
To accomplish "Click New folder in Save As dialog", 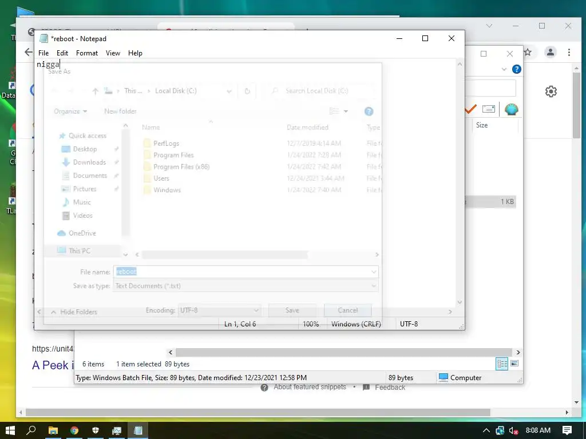I will (120, 111).
